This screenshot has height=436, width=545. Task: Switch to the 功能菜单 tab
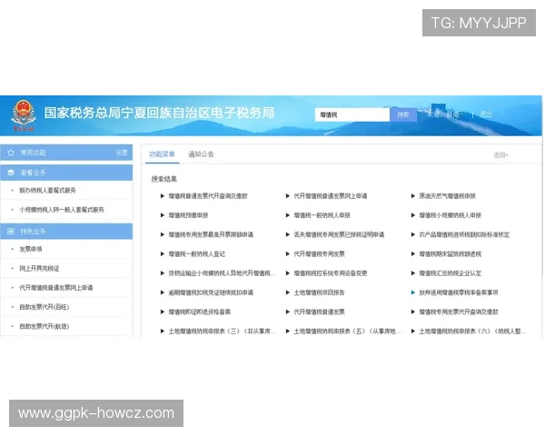point(162,154)
